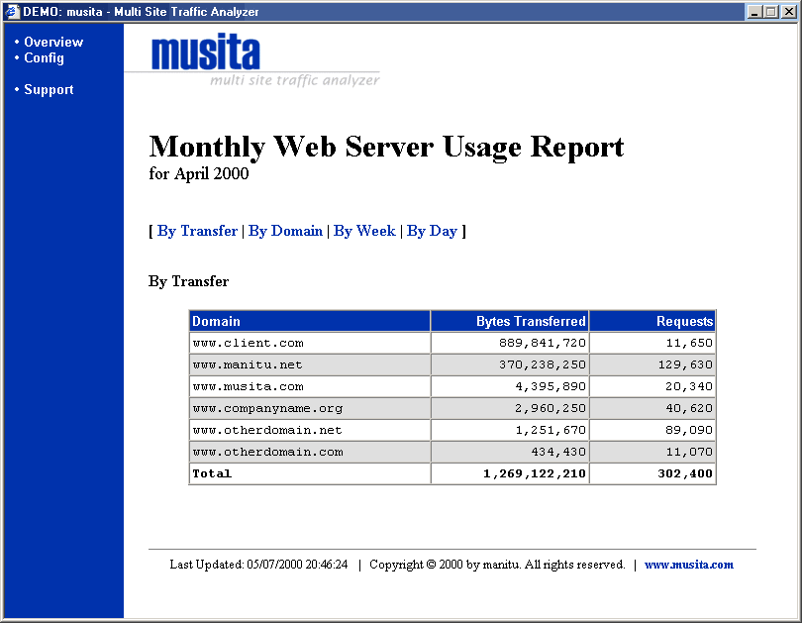Viewport: 802px width, 623px height.
Task: Minimize the musita window
Action: click(x=753, y=11)
